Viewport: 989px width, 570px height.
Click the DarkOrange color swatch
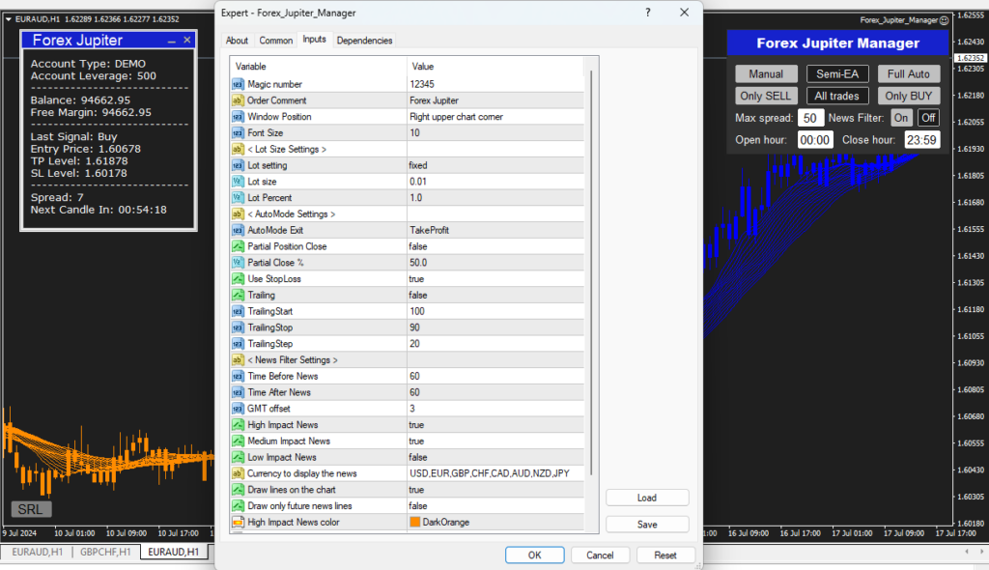point(414,522)
